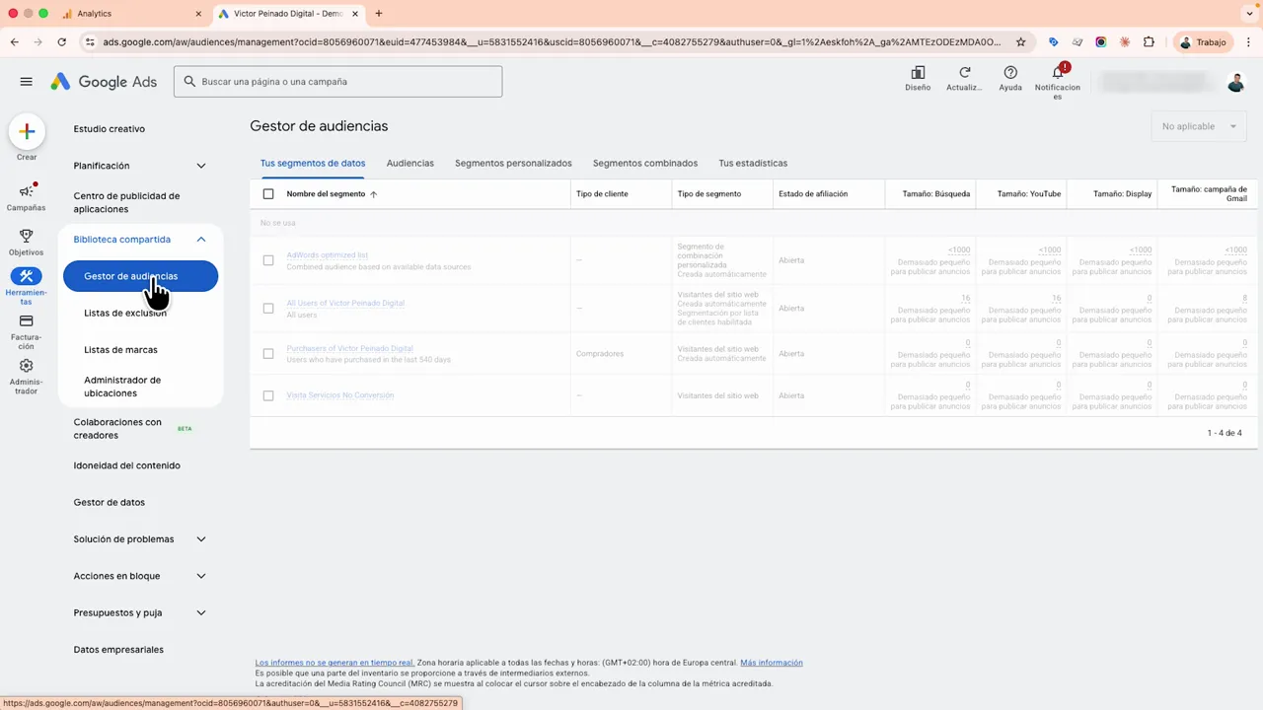Go back with the browser back arrow
This screenshot has height=710, width=1263.
click(x=15, y=42)
